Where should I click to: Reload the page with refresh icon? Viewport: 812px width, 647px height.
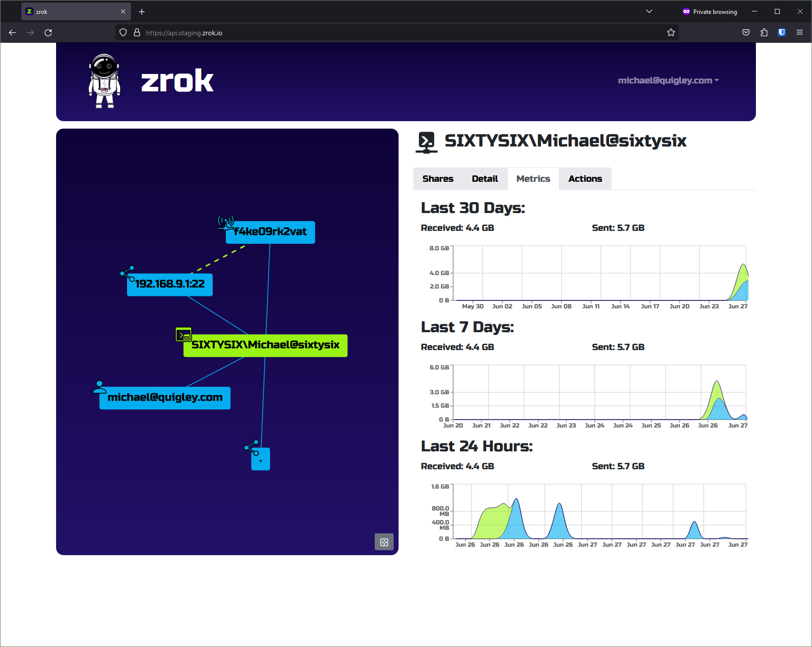pos(48,33)
